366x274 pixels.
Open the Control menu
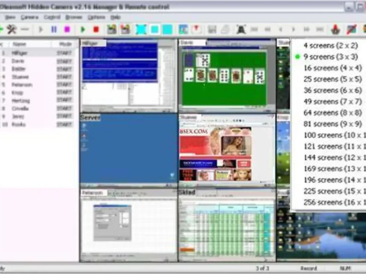[52, 17]
